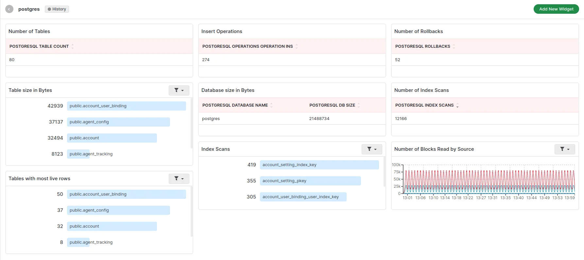
Task: Open filter dropdown for Blocks Read by Source
Action: tap(565, 149)
